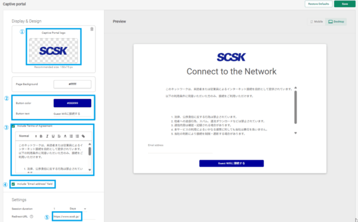Apply italic formatting in the terms editor
This screenshot has height=222, width=358.
point(47,136)
